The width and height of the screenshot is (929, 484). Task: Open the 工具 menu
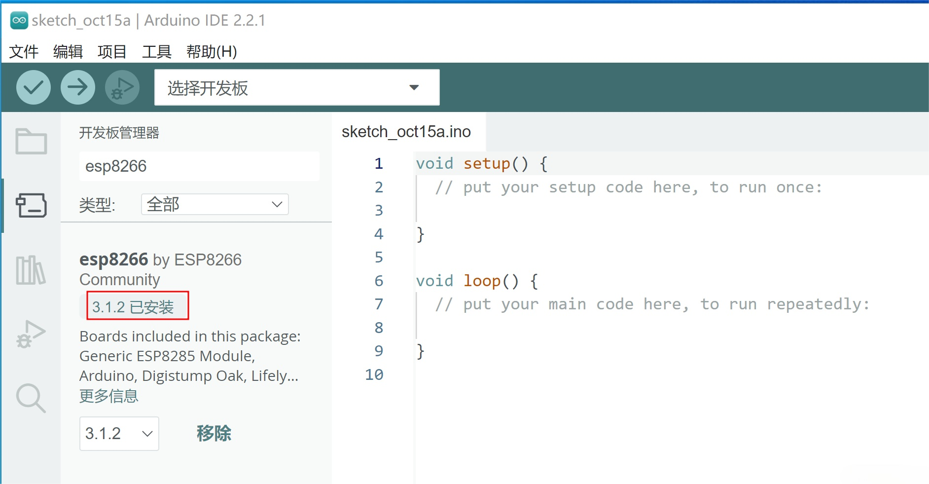click(x=156, y=51)
